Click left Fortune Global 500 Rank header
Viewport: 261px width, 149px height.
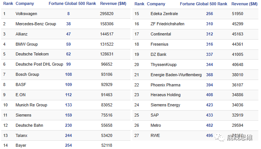pyautogui.click(x=72, y=3)
